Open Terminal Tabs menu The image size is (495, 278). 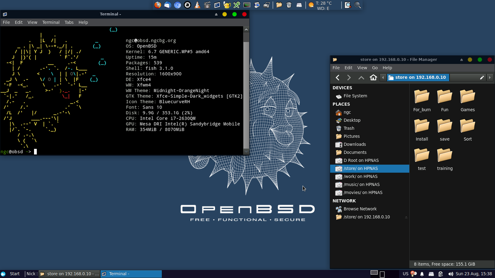[69, 22]
